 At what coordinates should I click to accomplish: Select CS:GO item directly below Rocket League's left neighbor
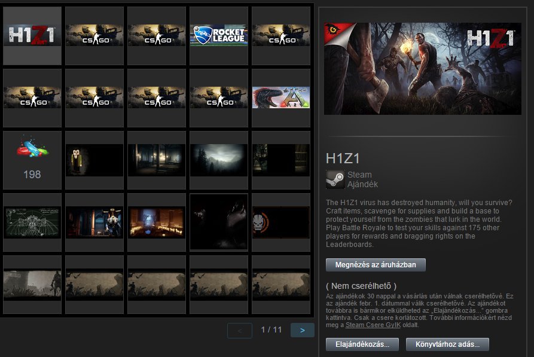tap(157, 98)
